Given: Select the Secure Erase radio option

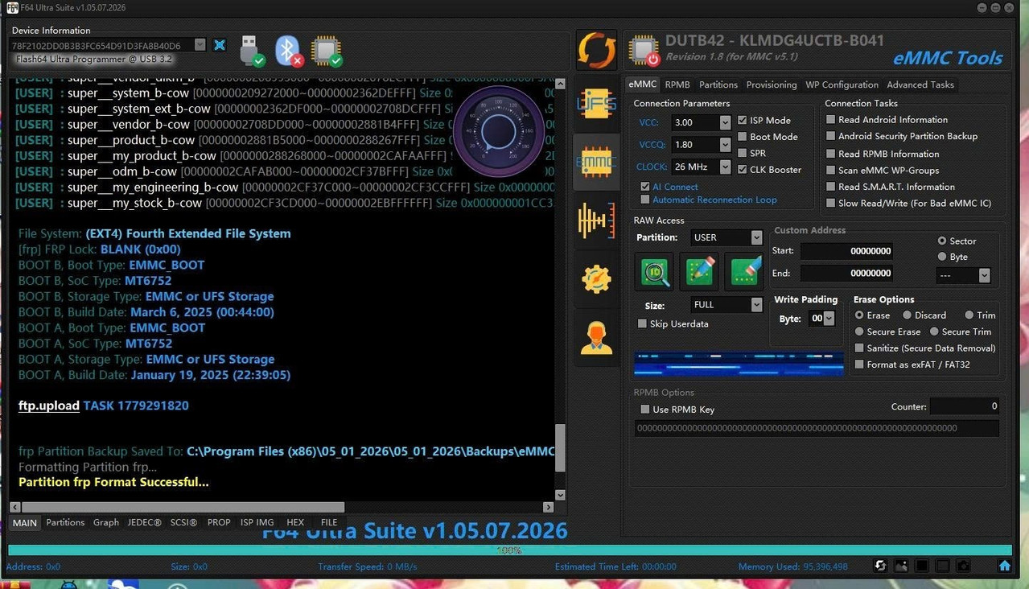Looking at the screenshot, I should (859, 332).
